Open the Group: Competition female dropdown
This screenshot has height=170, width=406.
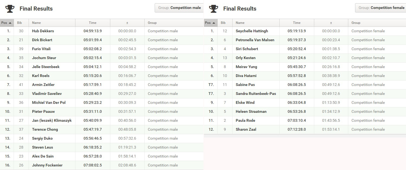point(381,8)
